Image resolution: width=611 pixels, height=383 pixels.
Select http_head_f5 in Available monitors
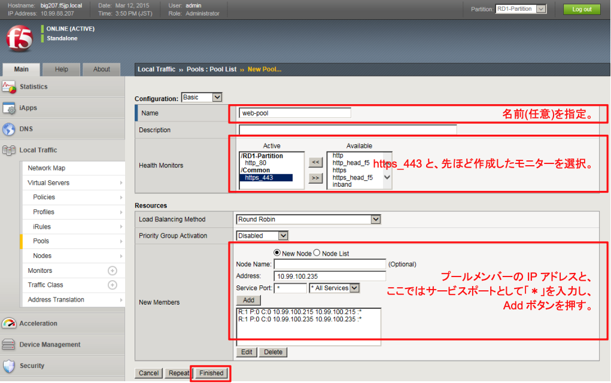click(351, 163)
